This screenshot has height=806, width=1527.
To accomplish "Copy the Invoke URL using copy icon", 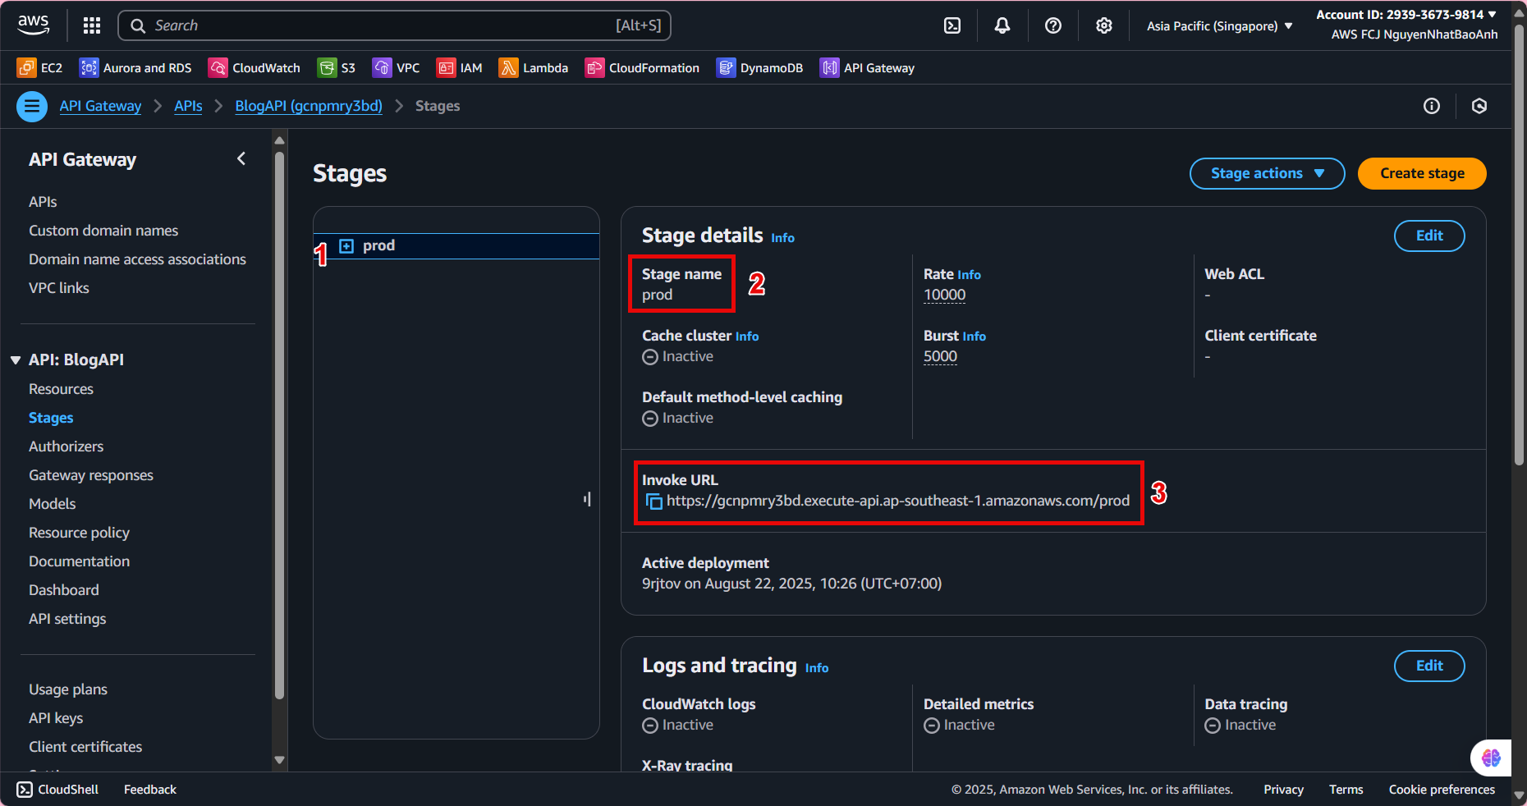I will [653, 501].
